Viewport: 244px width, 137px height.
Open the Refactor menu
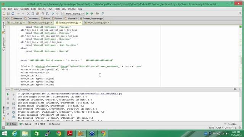[42, 9]
